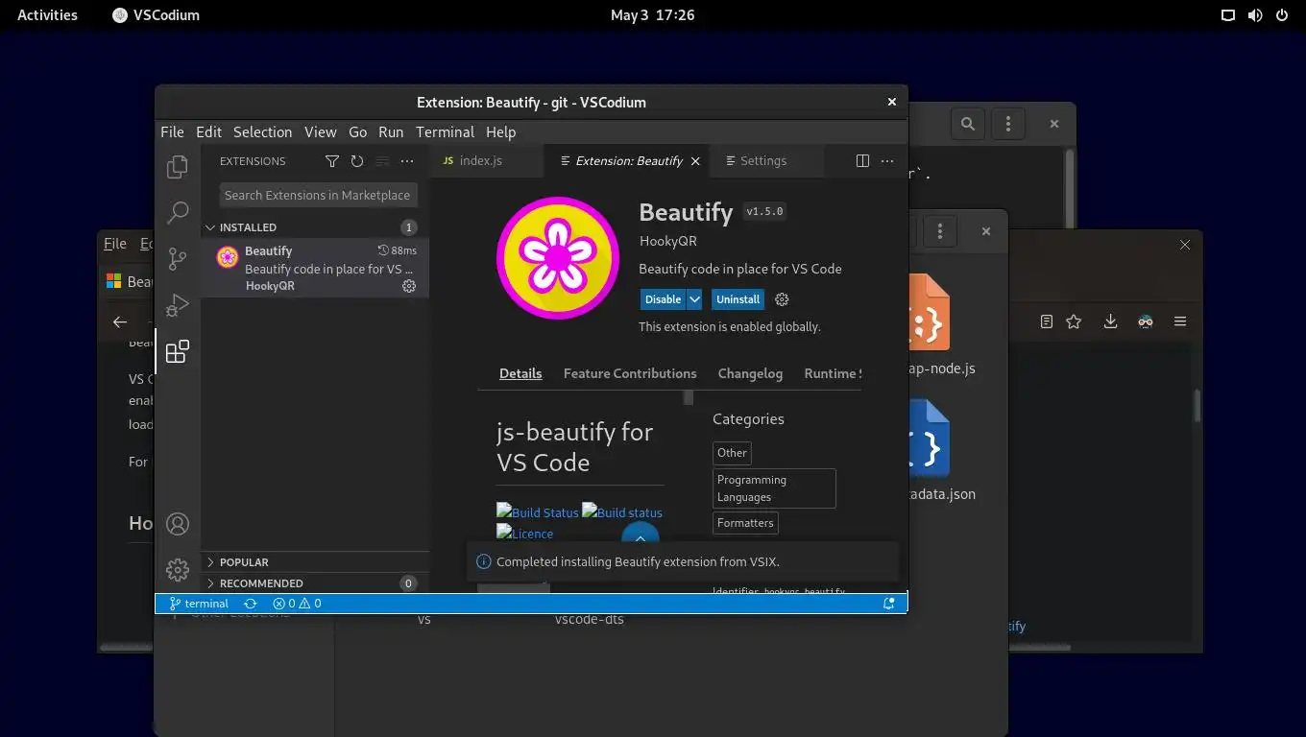Image resolution: width=1306 pixels, height=737 pixels.
Task: Open the Selection menu
Action: [x=262, y=132]
